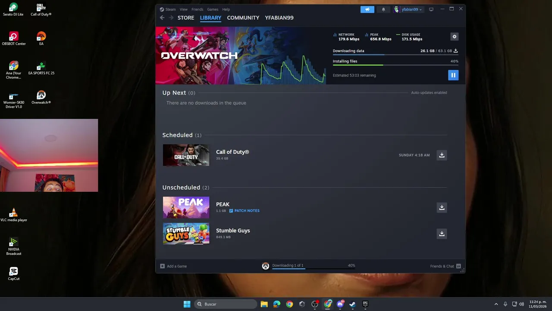The height and width of the screenshot is (311, 552).
Task: Open Ana Chrome profile shortcut
Action: pos(13,70)
